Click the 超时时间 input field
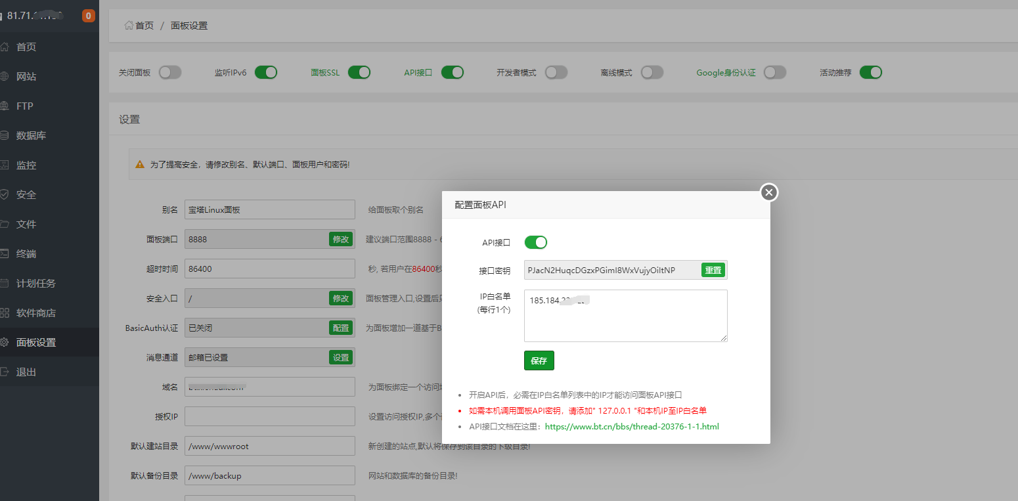 270,269
